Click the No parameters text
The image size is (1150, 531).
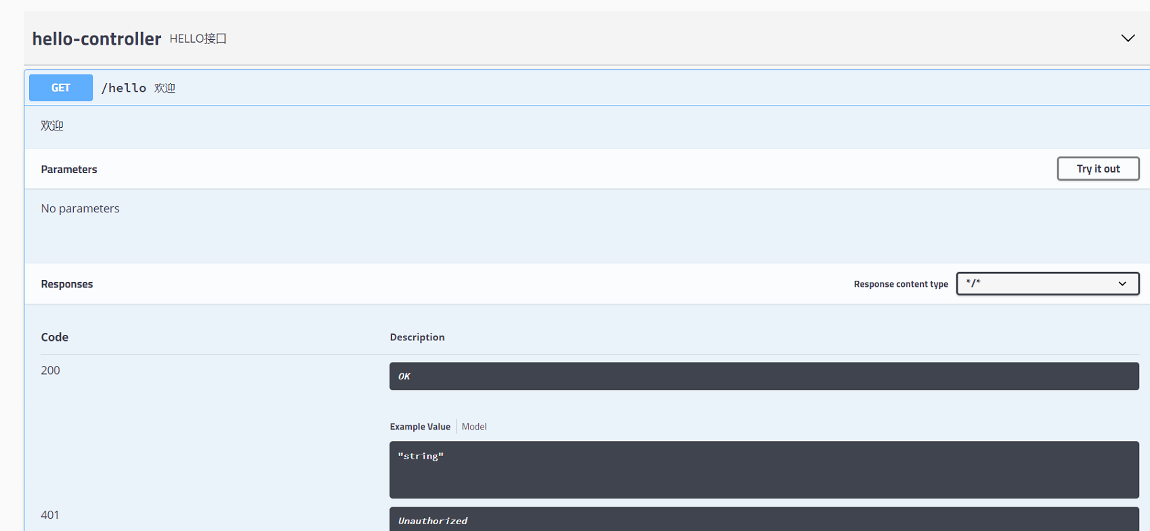pyautogui.click(x=80, y=208)
